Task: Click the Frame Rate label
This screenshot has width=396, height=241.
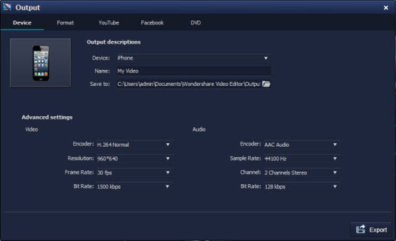Action: point(79,172)
